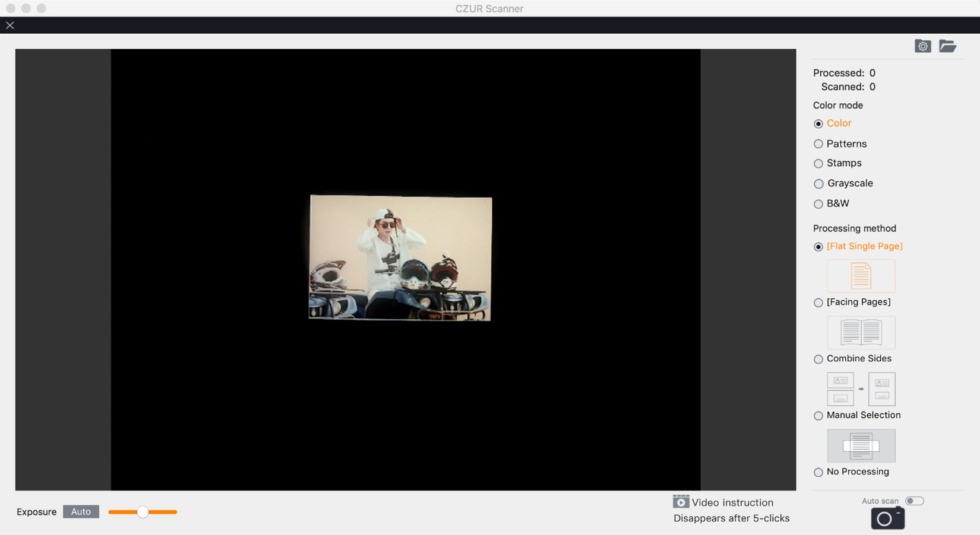980x535 pixels.
Task: Click 'Disappears after 5-clicks' text
Action: (x=732, y=518)
